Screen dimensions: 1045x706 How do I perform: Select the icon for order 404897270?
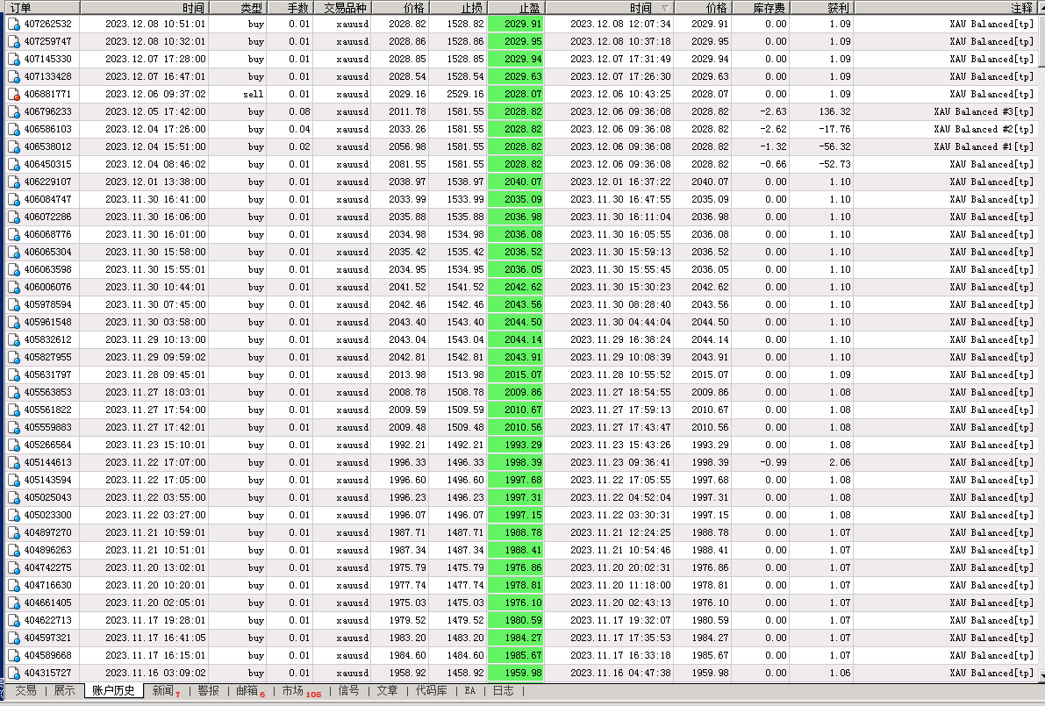tap(13, 532)
